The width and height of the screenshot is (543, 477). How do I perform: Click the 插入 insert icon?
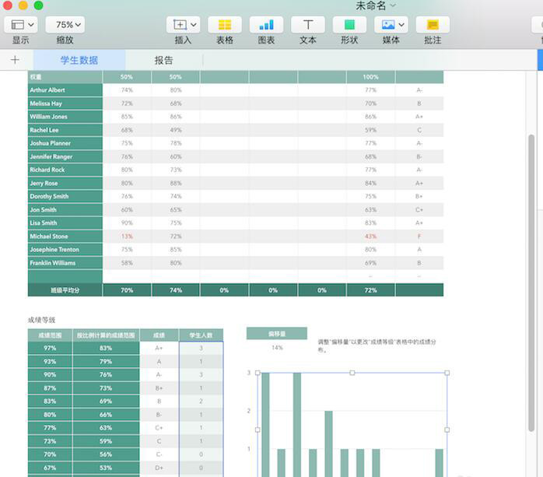point(180,25)
